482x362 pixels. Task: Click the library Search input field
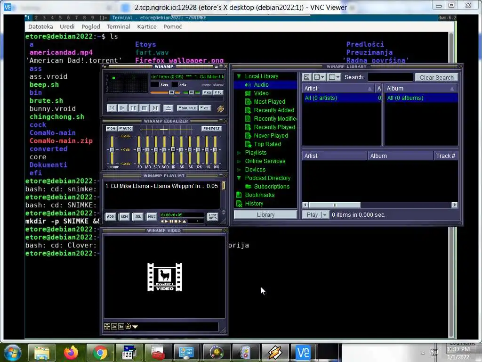click(390, 77)
